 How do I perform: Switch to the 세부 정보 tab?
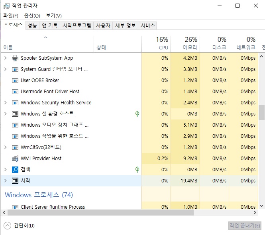click(126, 25)
